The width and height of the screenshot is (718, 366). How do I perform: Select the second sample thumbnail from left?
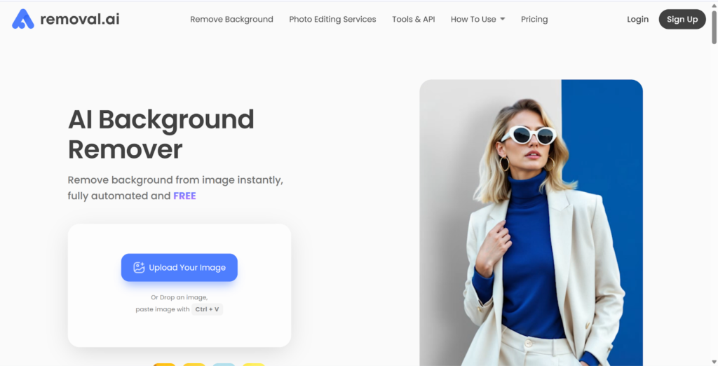pyautogui.click(x=194, y=364)
